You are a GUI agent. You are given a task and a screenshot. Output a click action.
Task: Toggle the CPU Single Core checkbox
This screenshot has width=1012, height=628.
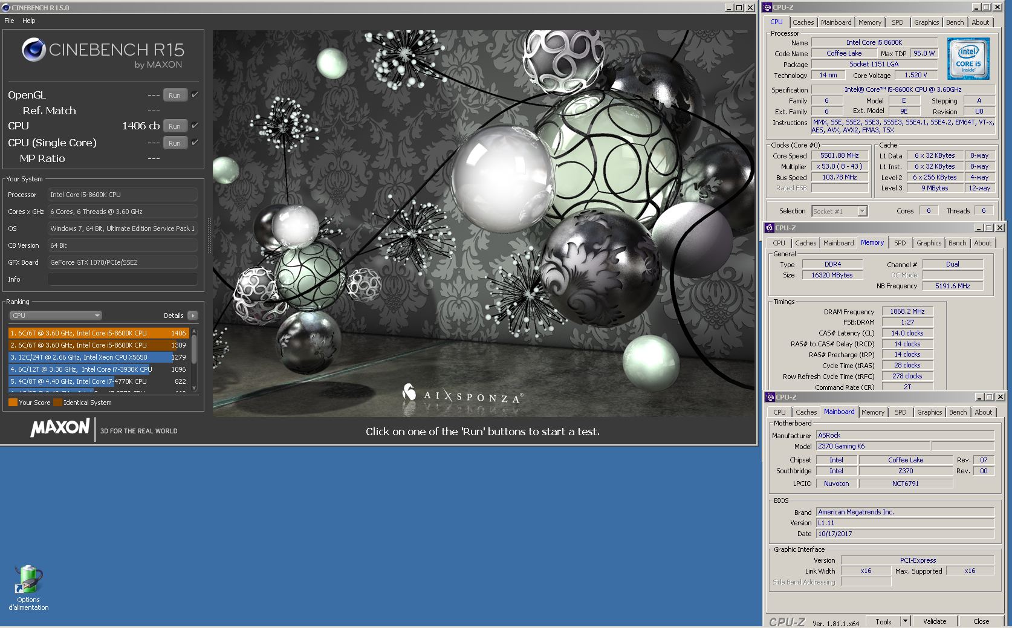195,143
